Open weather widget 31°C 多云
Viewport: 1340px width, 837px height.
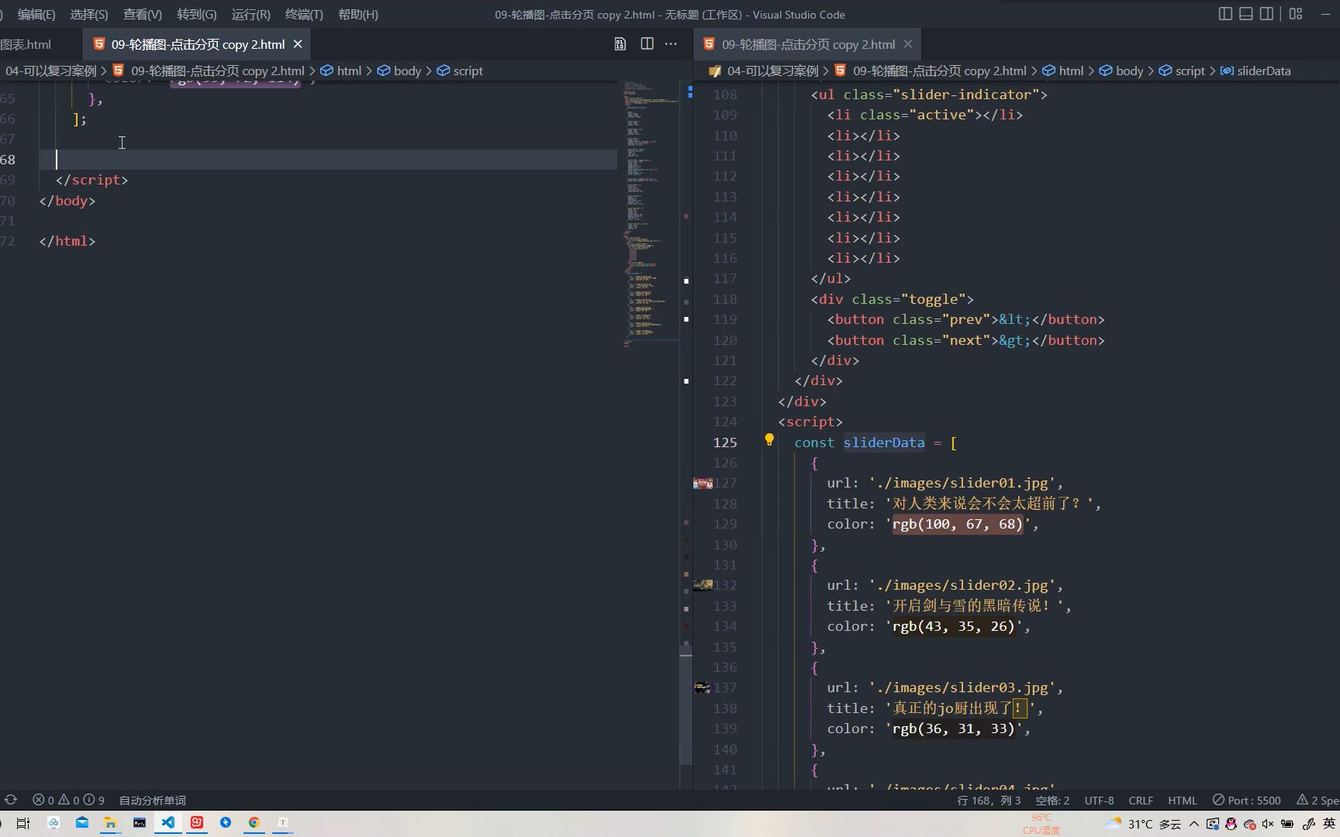[x=1144, y=824]
